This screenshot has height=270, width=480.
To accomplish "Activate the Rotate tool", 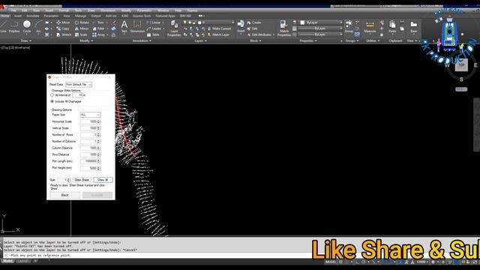I will point(82,22).
